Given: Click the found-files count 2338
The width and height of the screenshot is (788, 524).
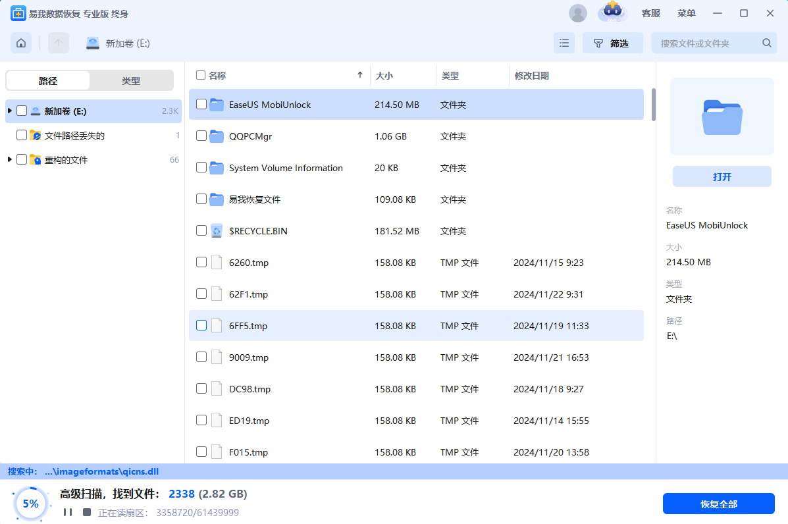Looking at the screenshot, I should (182, 494).
